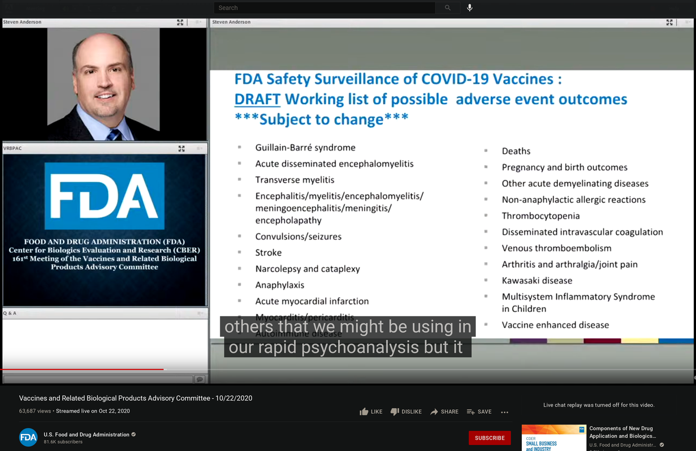Click the white FDA logo in the VRBPAC panel
The height and width of the screenshot is (451, 696).
tap(104, 196)
